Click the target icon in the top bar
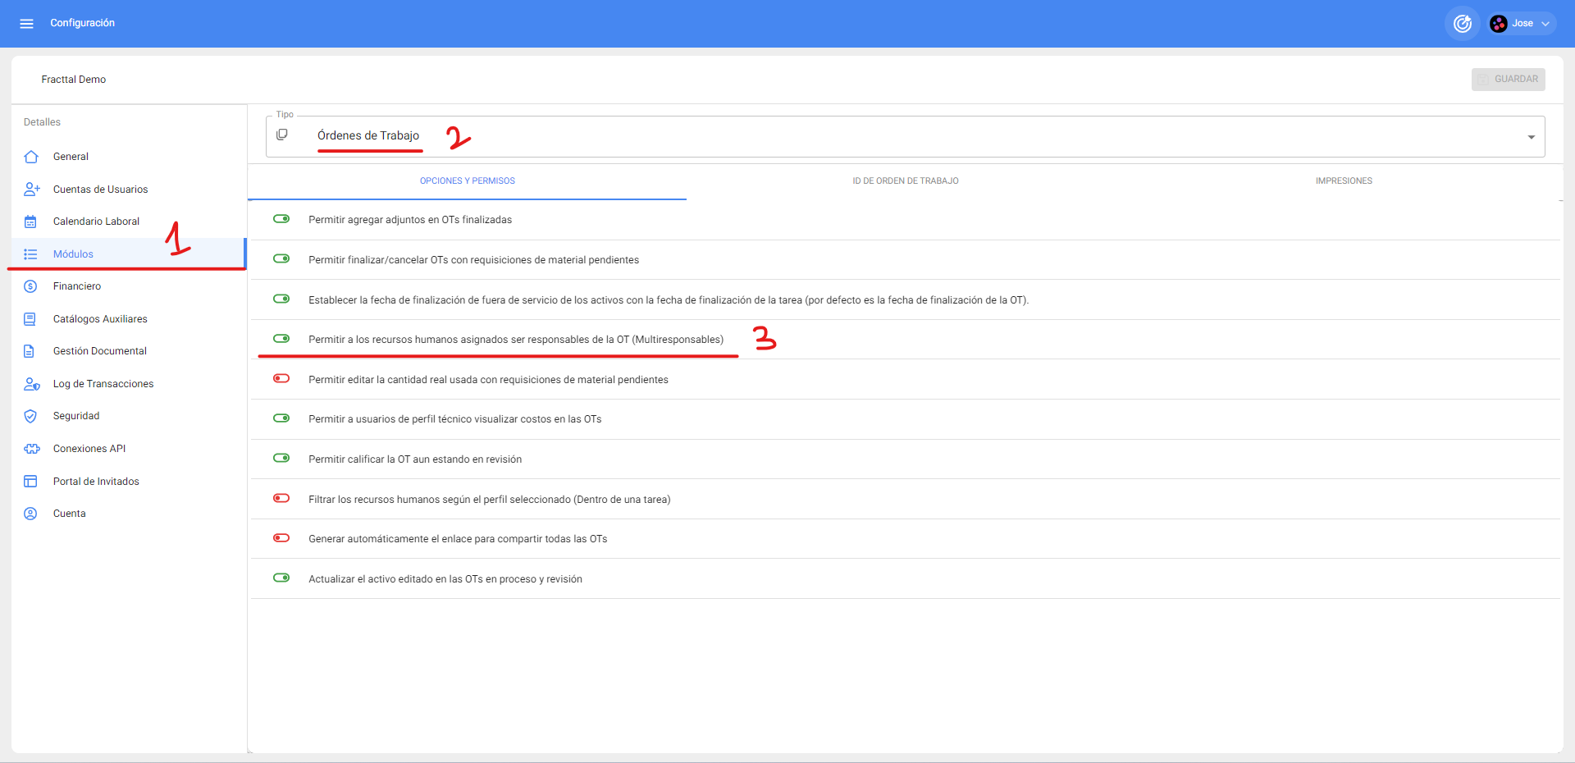The image size is (1575, 763). click(x=1462, y=24)
